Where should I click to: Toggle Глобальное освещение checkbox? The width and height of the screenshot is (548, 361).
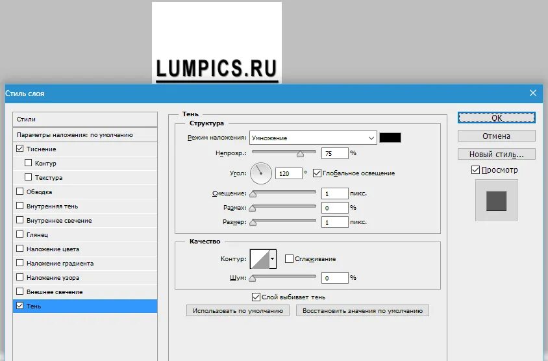click(x=317, y=173)
